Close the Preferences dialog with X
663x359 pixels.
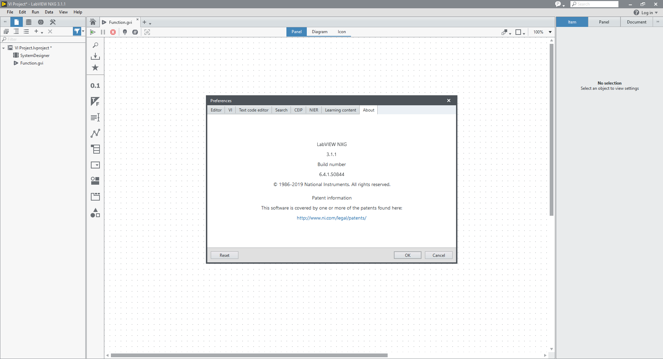[x=449, y=100]
